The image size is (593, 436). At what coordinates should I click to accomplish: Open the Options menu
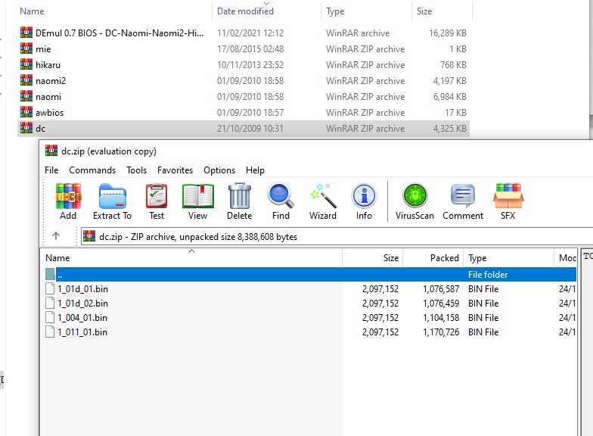coord(219,170)
